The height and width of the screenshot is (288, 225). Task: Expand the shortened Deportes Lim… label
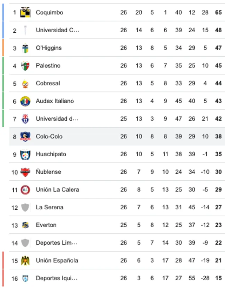point(56,242)
